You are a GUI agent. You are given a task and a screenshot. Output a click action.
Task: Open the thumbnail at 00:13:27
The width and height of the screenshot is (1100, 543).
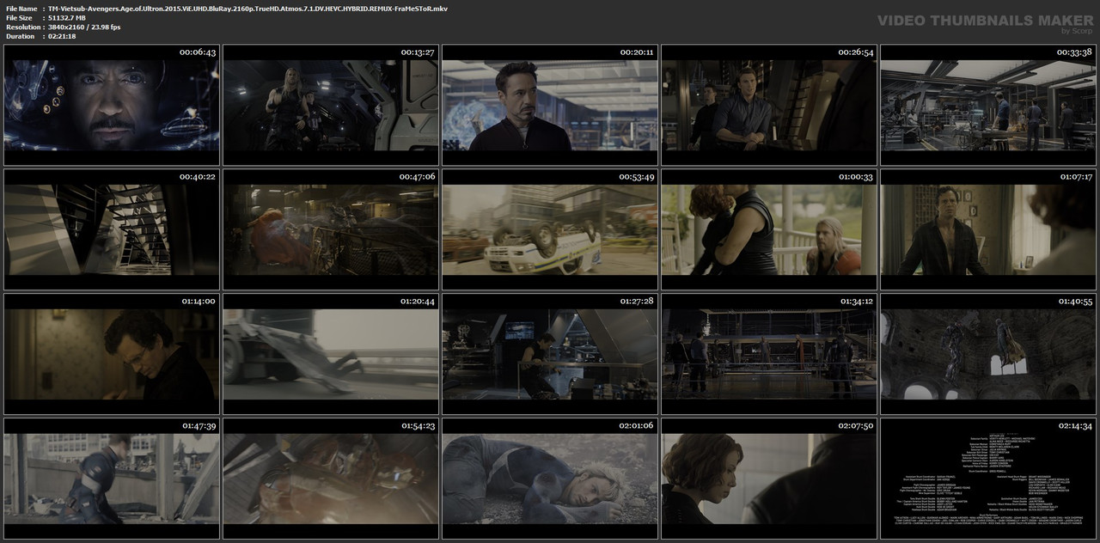tap(331, 105)
